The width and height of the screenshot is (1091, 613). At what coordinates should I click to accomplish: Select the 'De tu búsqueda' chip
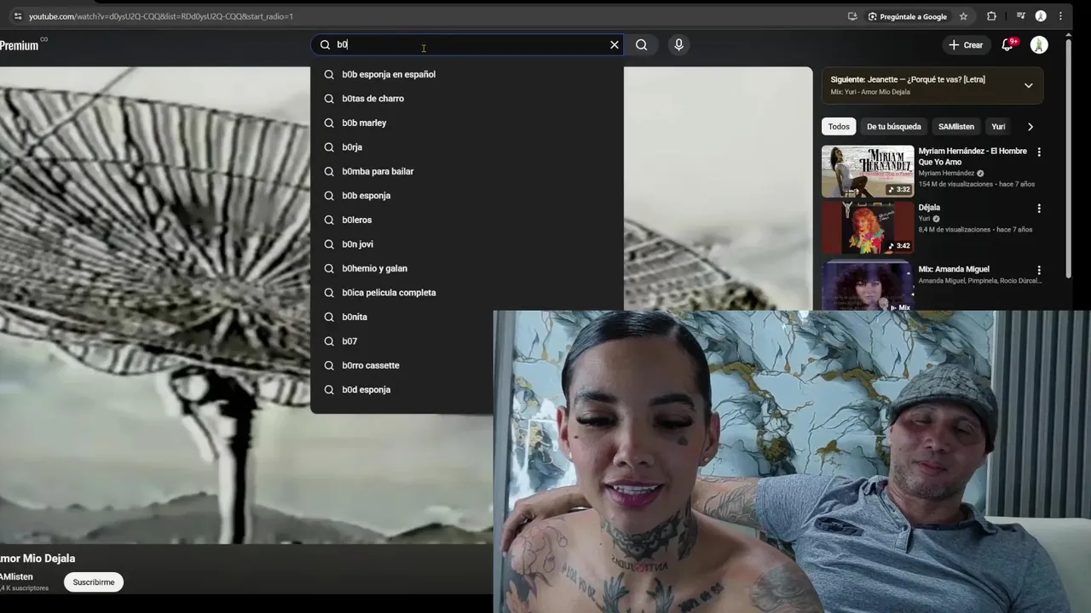(x=893, y=127)
